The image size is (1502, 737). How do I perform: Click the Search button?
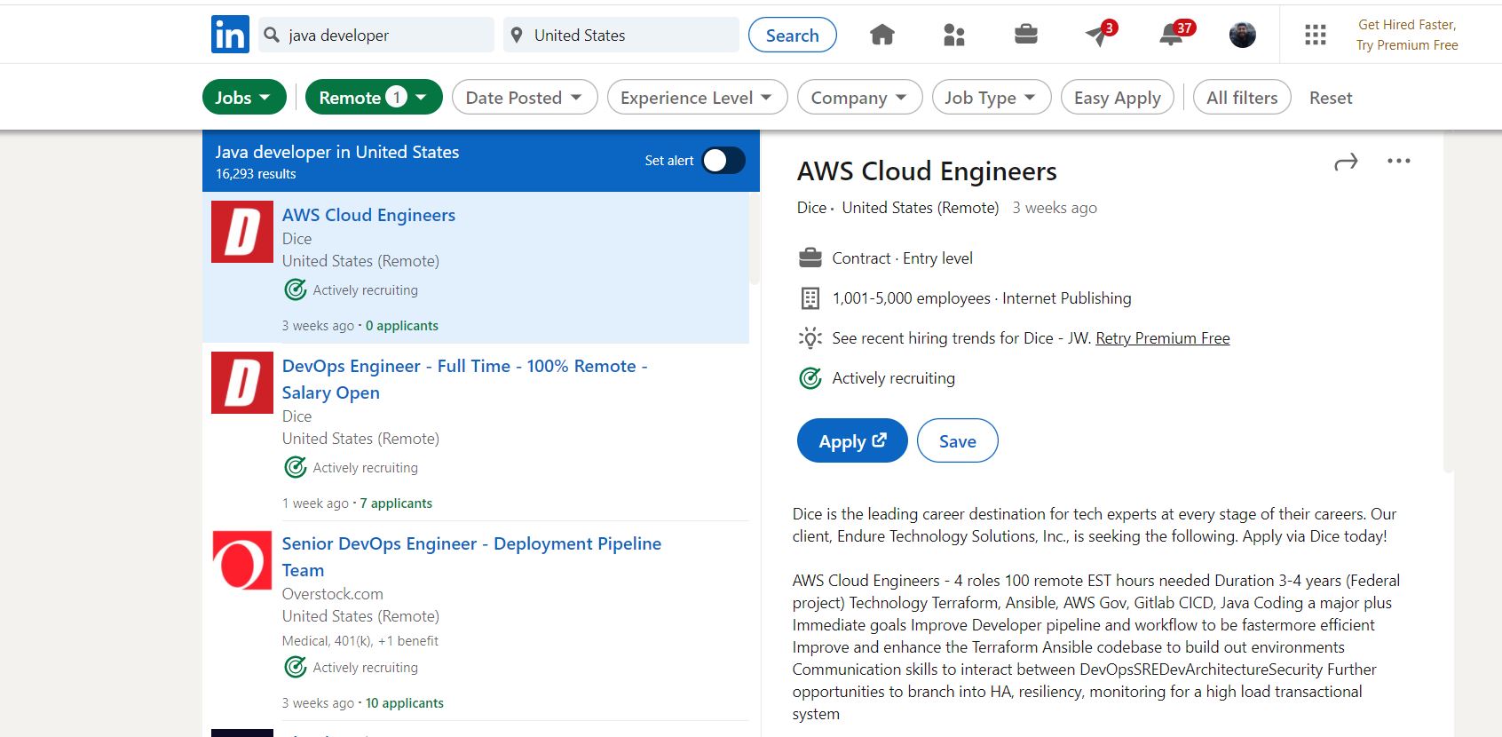792,35
